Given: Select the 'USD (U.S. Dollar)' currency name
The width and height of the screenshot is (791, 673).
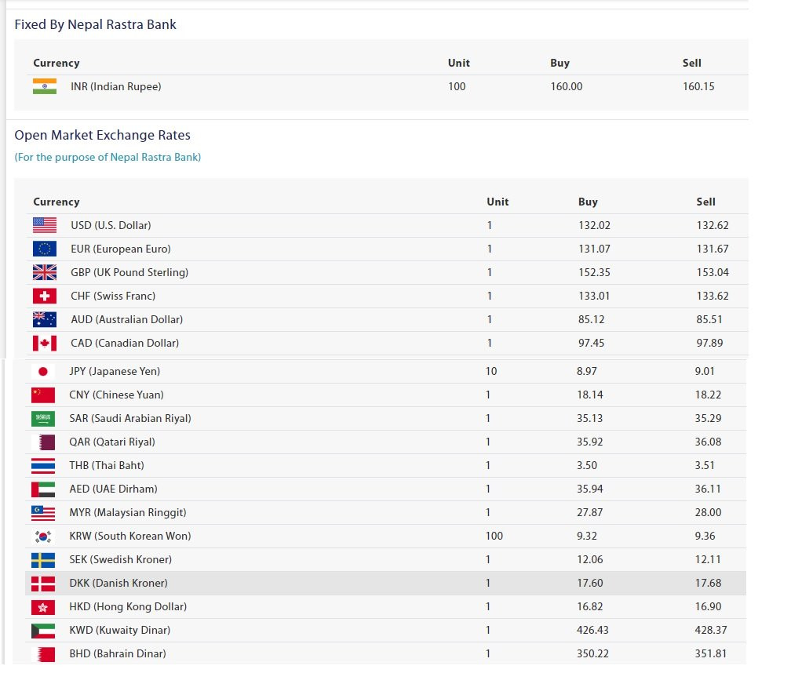Looking at the screenshot, I should click(x=111, y=225).
